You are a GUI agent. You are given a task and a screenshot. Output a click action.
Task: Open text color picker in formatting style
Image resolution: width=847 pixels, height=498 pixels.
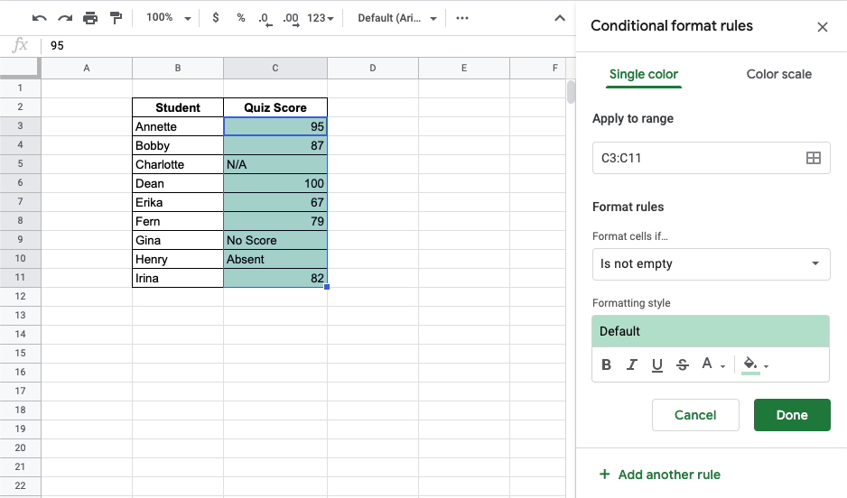(713, 364)
